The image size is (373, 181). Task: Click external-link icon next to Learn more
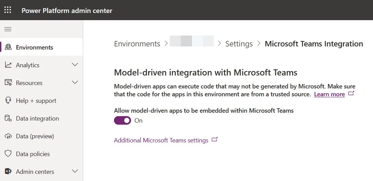351,93
